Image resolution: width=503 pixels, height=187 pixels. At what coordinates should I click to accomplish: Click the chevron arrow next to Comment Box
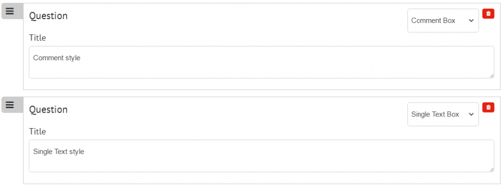coord(471,21)
